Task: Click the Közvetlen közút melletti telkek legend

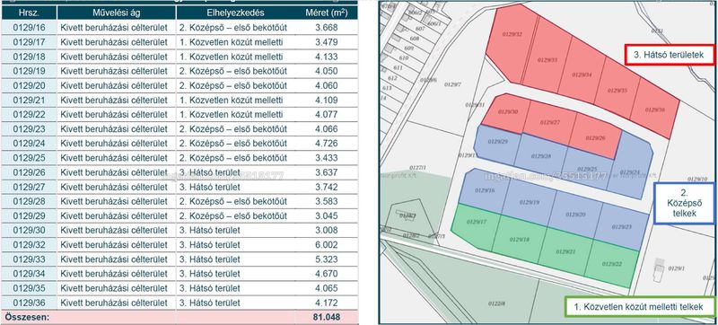Action: point(640,307)
